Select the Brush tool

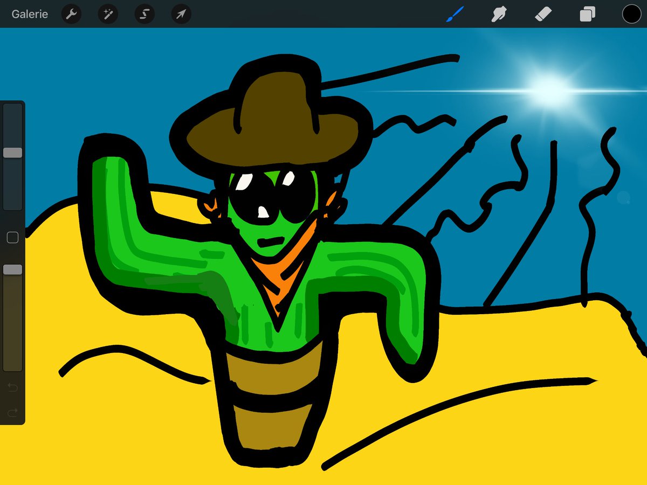pyautogui.click(x=455, y=14)
